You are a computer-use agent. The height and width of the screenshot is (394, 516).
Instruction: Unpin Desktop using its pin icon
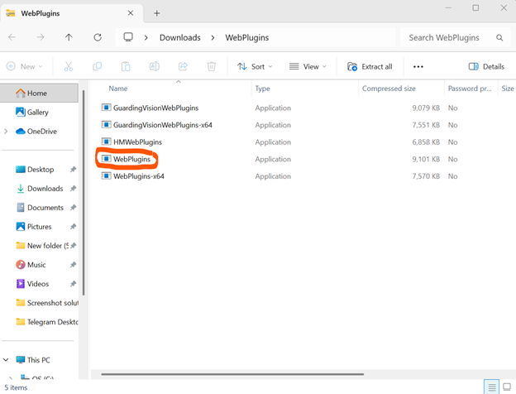(x=73, y=170)
